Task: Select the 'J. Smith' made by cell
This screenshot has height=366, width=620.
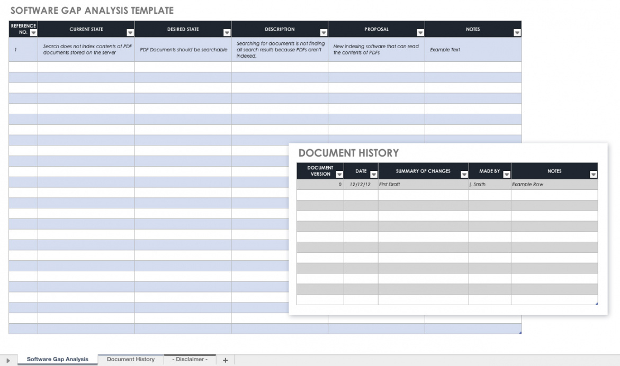Action: 489,185
